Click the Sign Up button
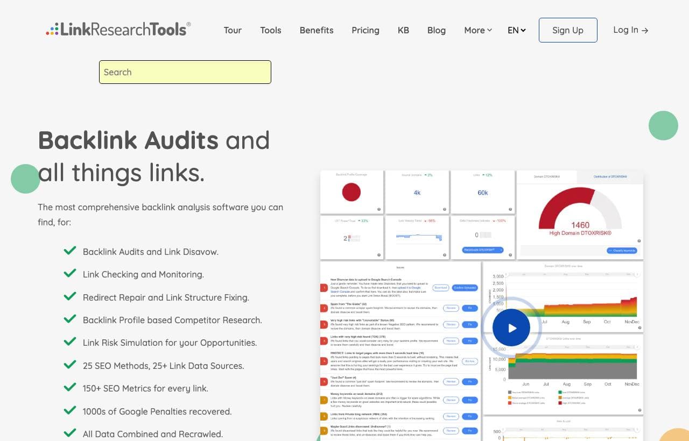This screenshot has width=689, height=441. click(x=568, y=30)
